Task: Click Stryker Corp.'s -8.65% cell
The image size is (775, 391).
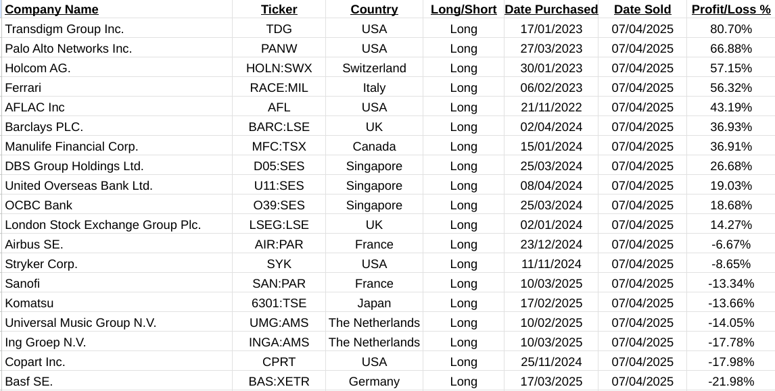Action: [x=730, y=264]
